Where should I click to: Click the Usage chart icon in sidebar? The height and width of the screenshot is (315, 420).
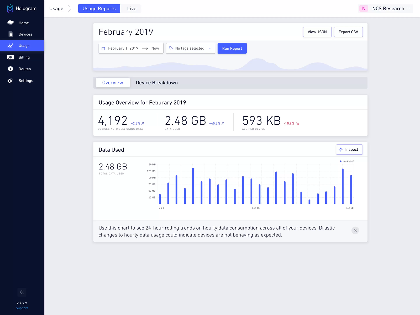pos(10,45)
